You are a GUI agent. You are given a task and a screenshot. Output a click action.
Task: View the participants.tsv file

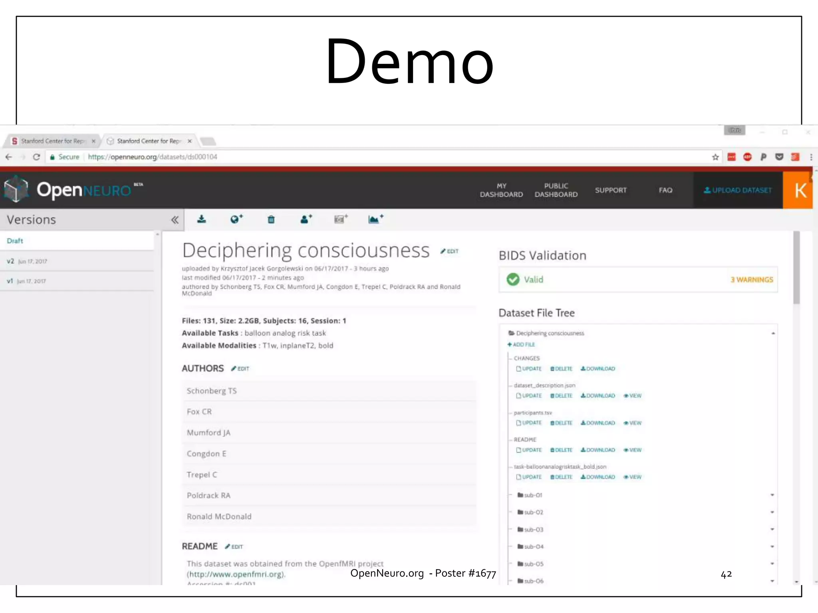632,423
